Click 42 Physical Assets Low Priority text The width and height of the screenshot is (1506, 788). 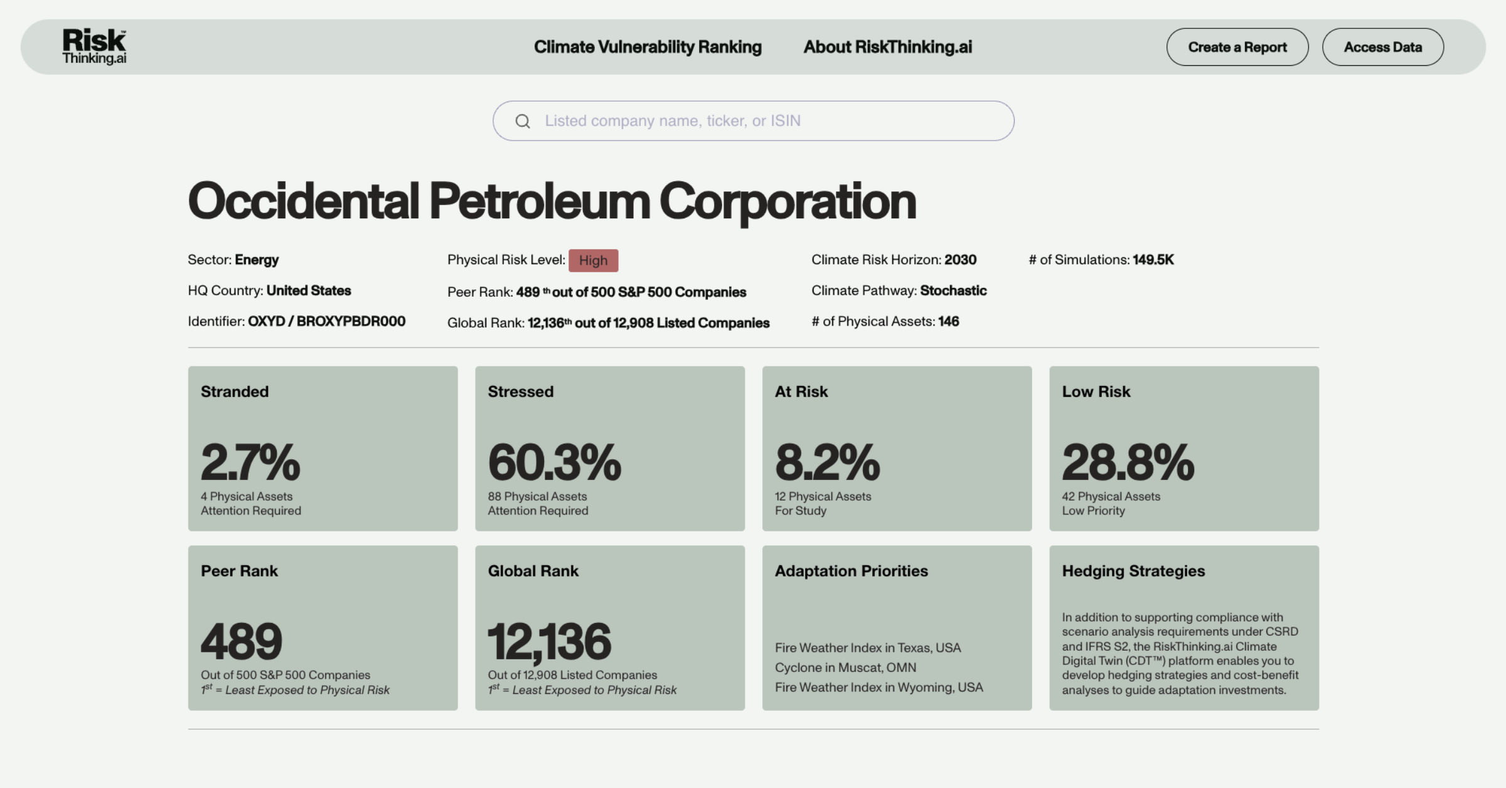[1111, 503]
